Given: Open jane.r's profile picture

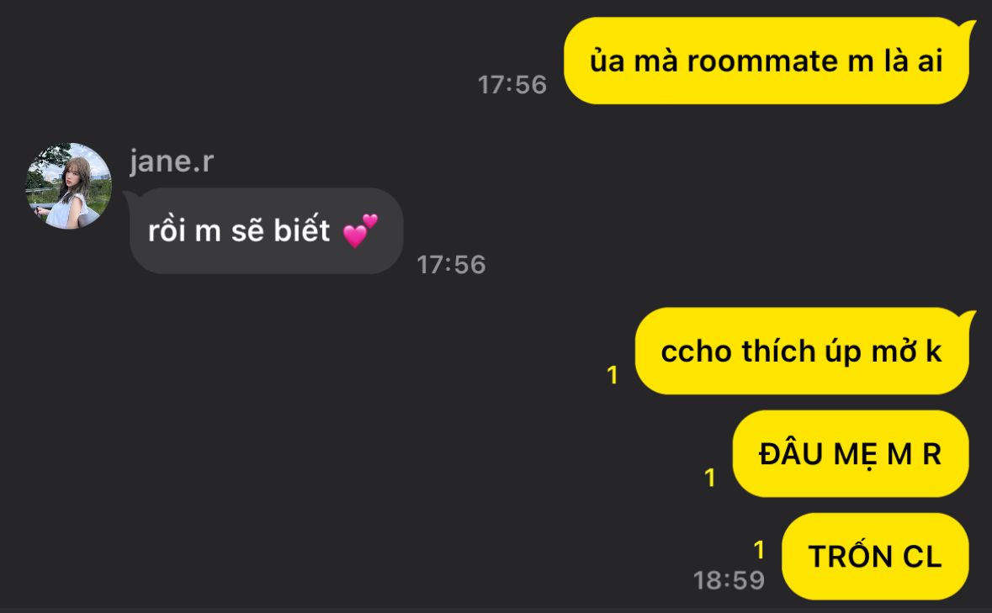Looking at the screenshot, I should click(x=68, y=186).
